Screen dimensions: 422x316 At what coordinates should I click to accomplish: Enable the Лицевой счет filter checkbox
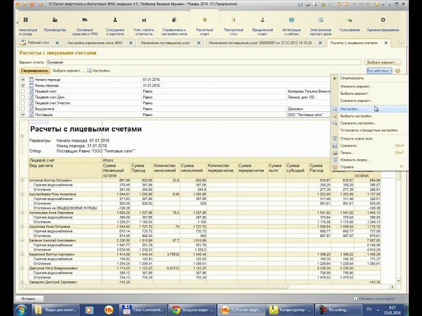23,92
